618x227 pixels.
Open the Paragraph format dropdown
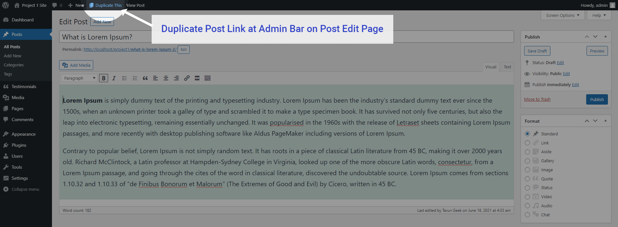click(x=79, y=78)
